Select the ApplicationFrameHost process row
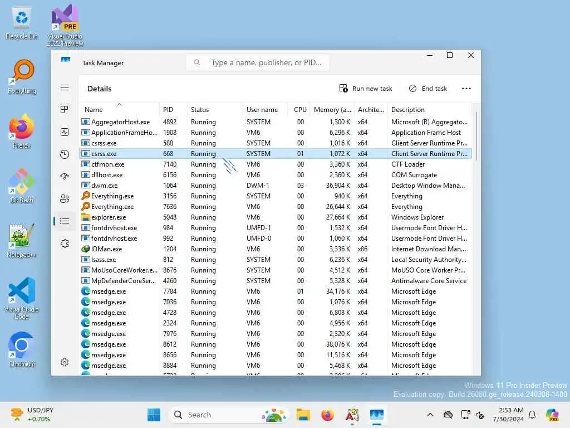The height and width of the screenshot is (428, 570). (276, 133)
